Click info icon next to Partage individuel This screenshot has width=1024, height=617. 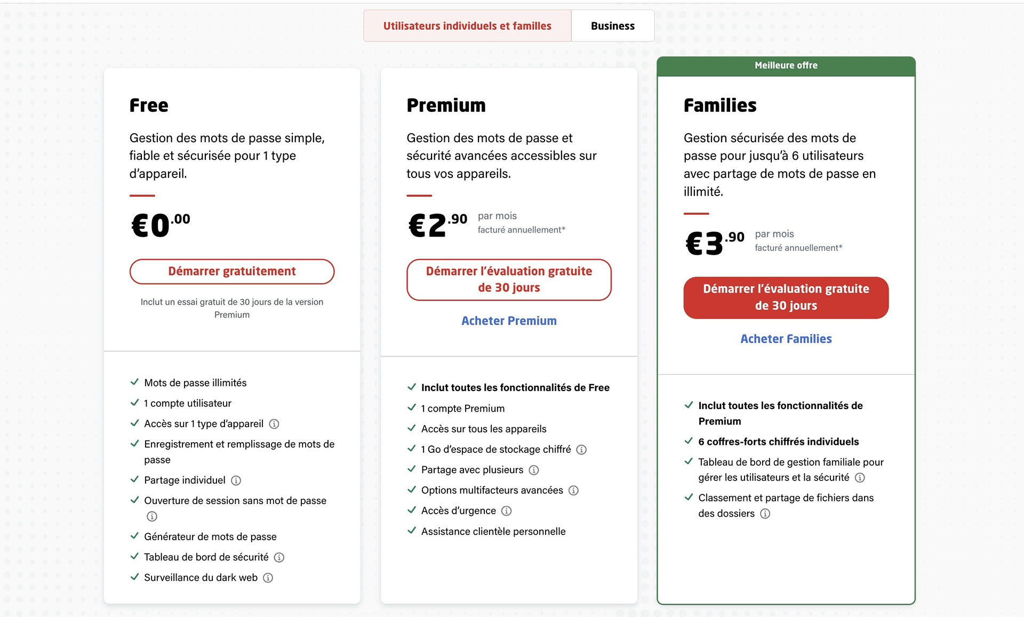pyautogui.click(x=236, y=481)
